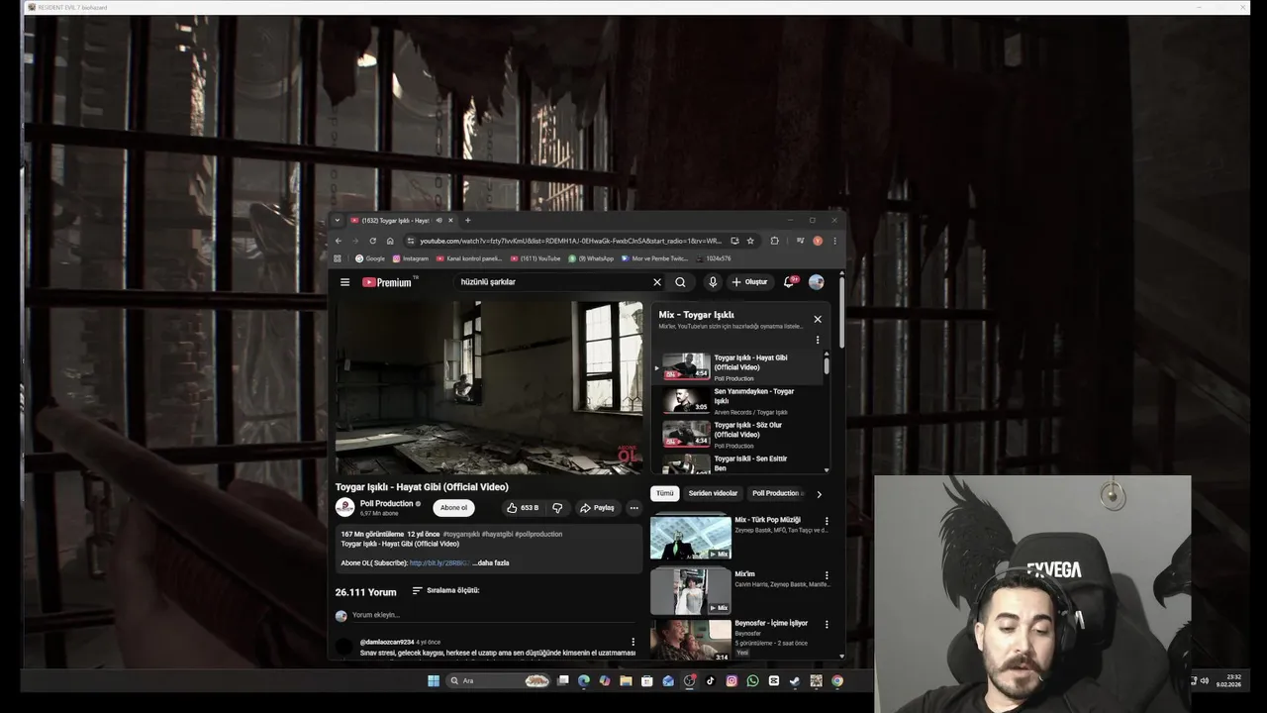Open the Chrome extensions puzzle icon
The height and width of the screenshot is (713, 1267).
(774, 241)
